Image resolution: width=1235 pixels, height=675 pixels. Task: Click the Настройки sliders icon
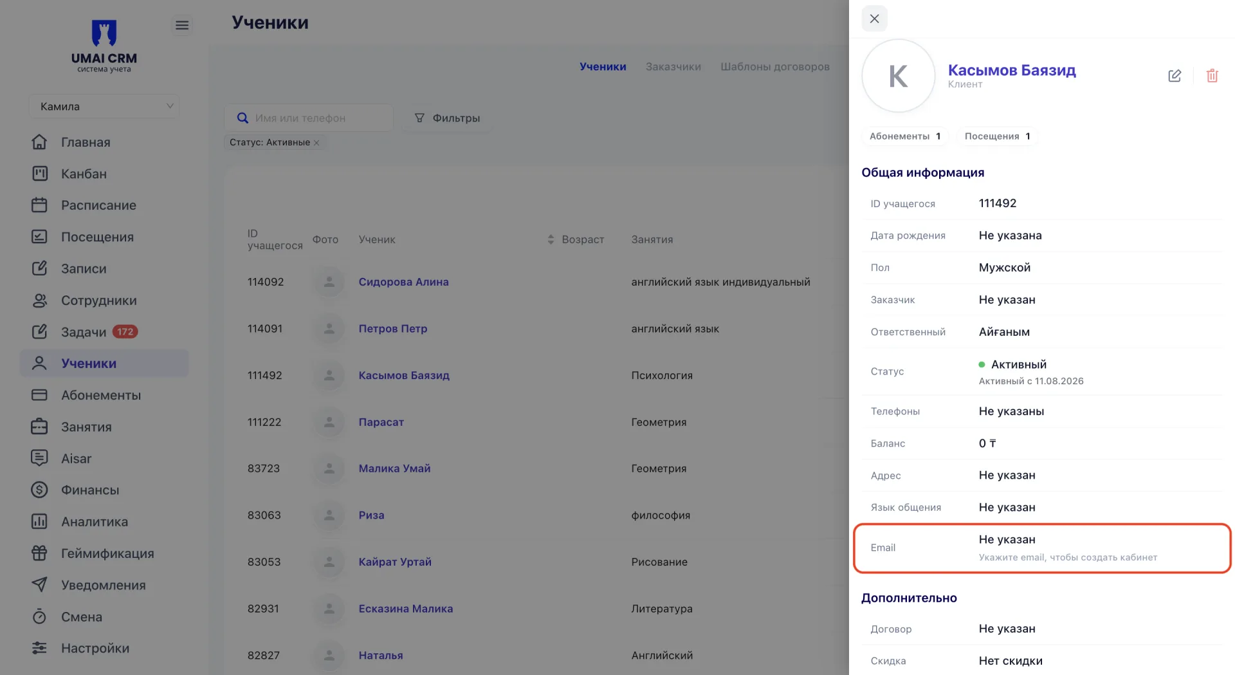point(39,648)
